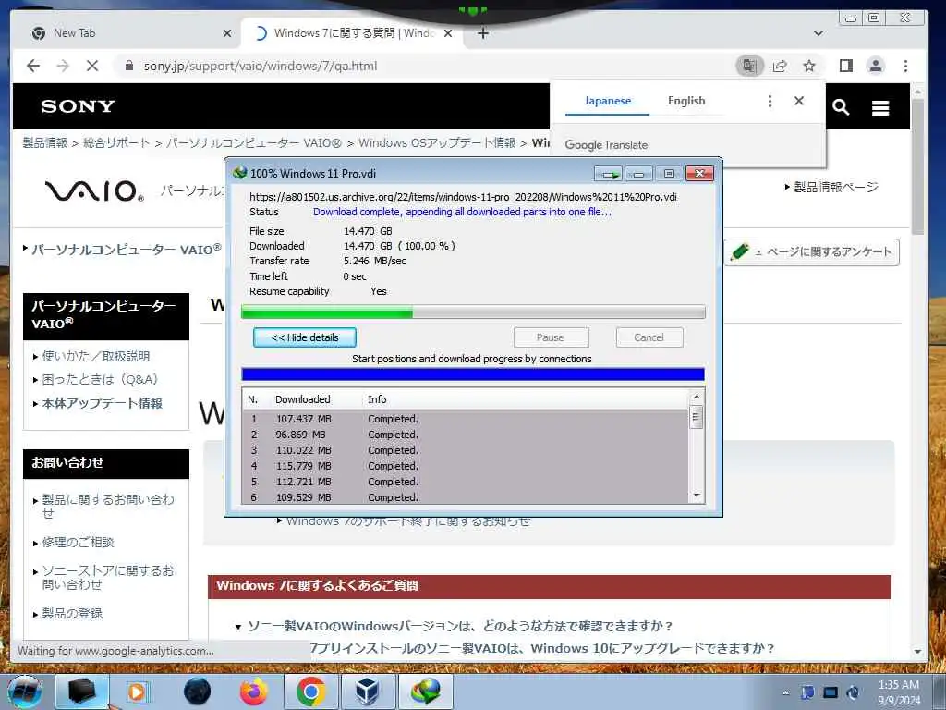Open the Chrome side panel
The height and width of the screenshot is (710, 946).
(x=846, y=66)
